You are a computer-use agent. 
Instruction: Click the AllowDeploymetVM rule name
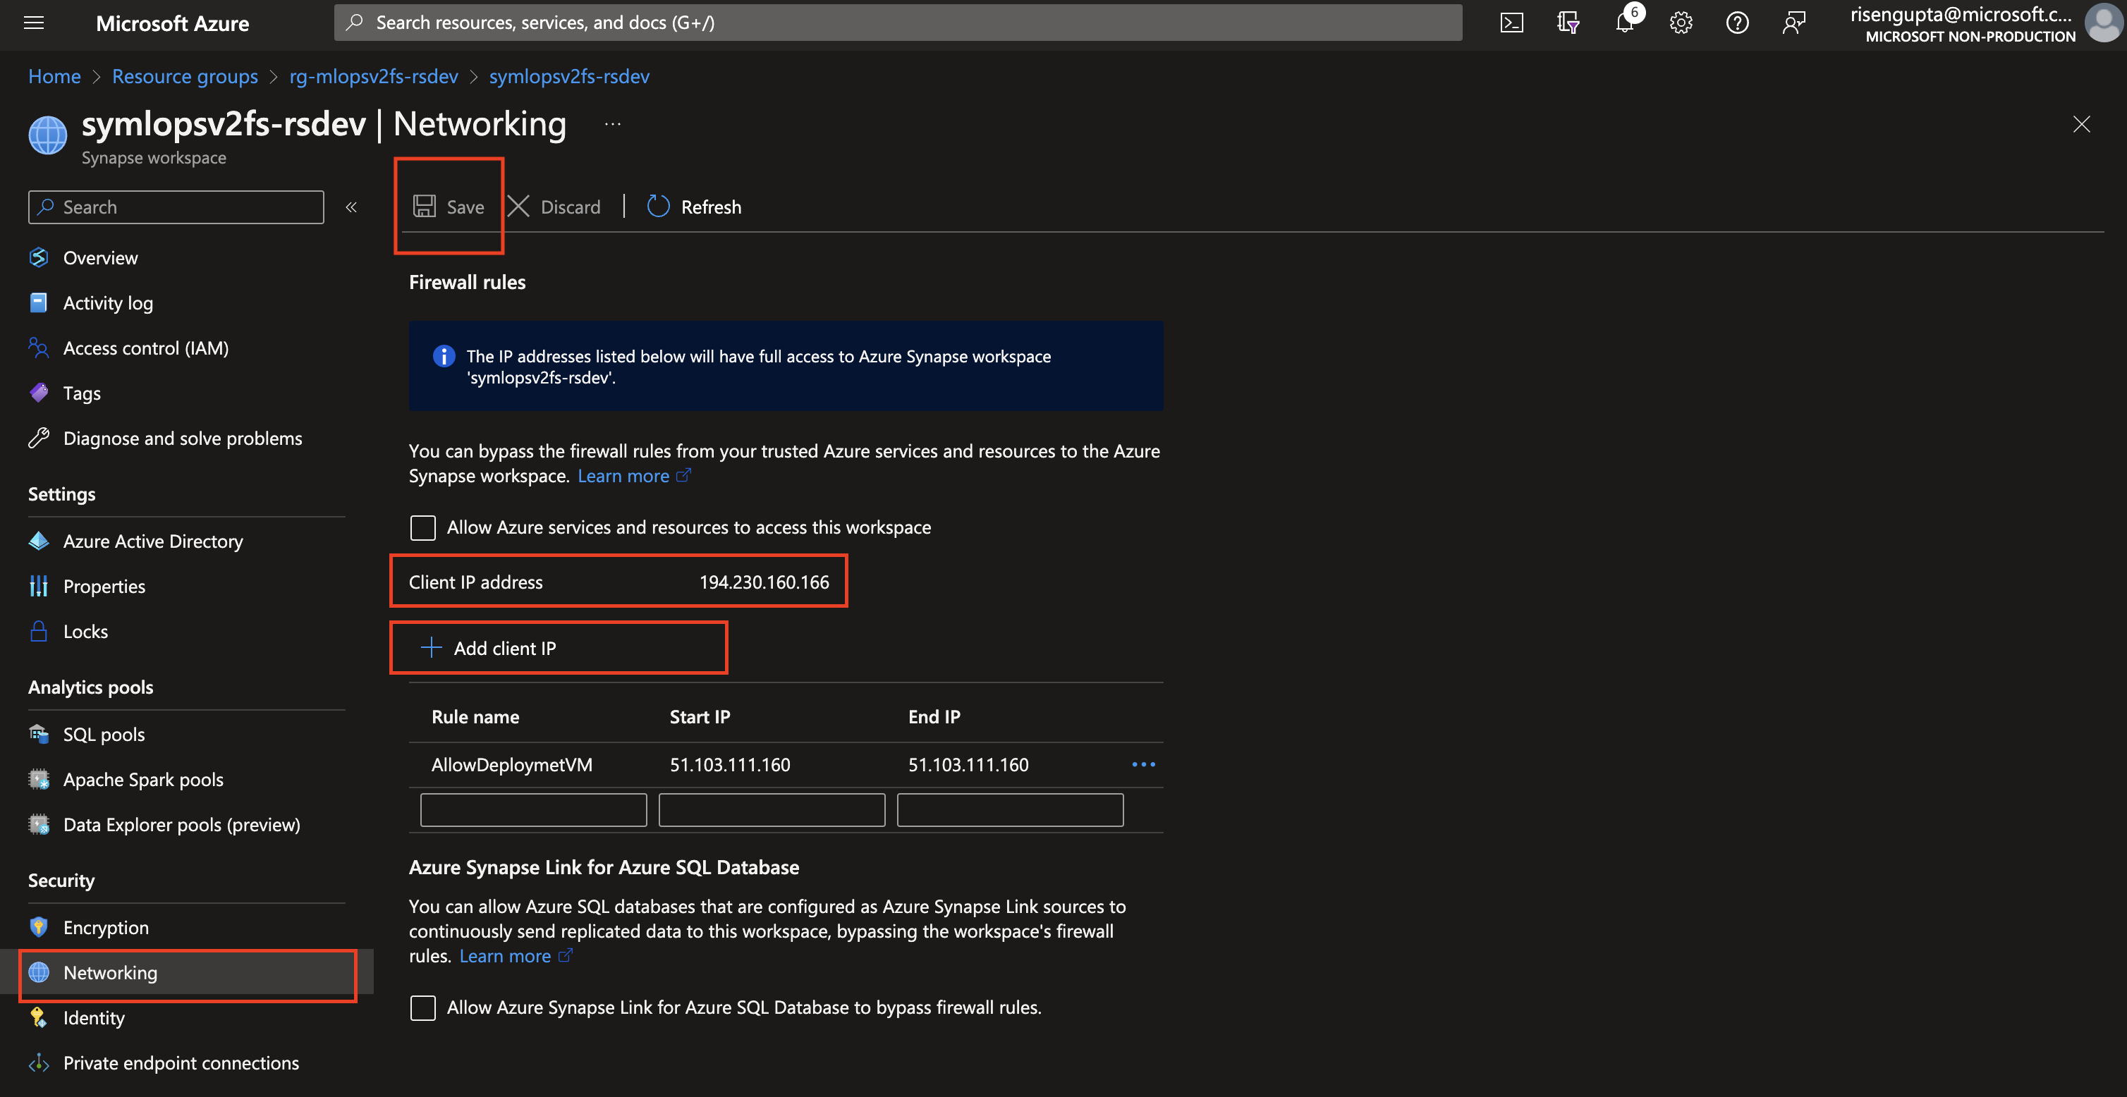tap(512, 765)
